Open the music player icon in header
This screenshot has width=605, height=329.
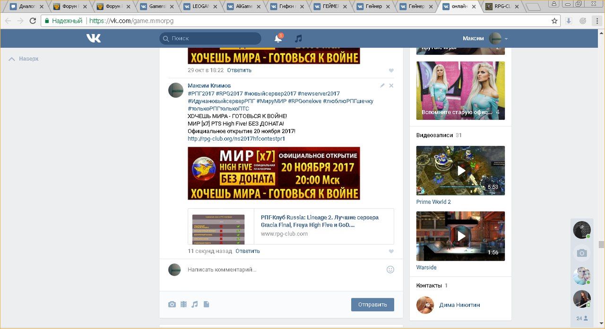click(298, 39)
